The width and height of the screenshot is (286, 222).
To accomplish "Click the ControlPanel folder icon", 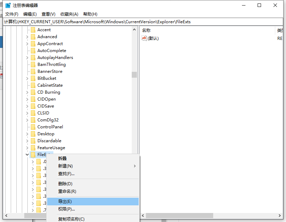I will pos(33,127).
